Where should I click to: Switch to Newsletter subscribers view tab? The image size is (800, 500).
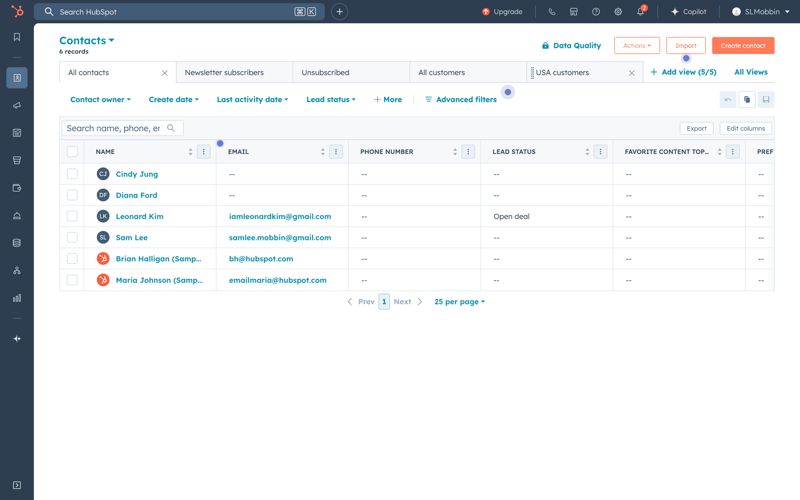click(234, 72)
